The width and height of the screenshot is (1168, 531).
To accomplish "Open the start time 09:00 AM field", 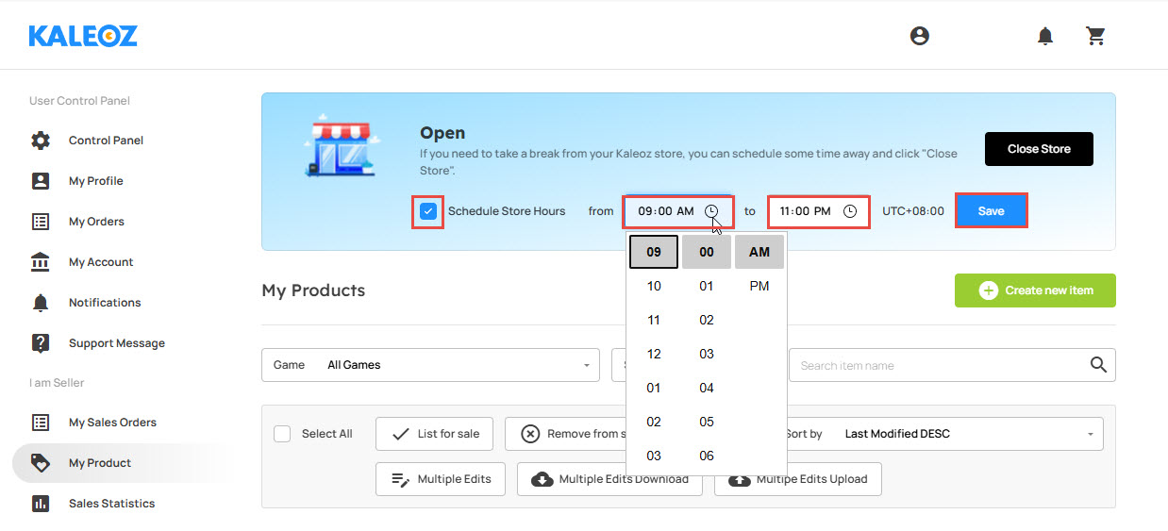I will (678, 211).
